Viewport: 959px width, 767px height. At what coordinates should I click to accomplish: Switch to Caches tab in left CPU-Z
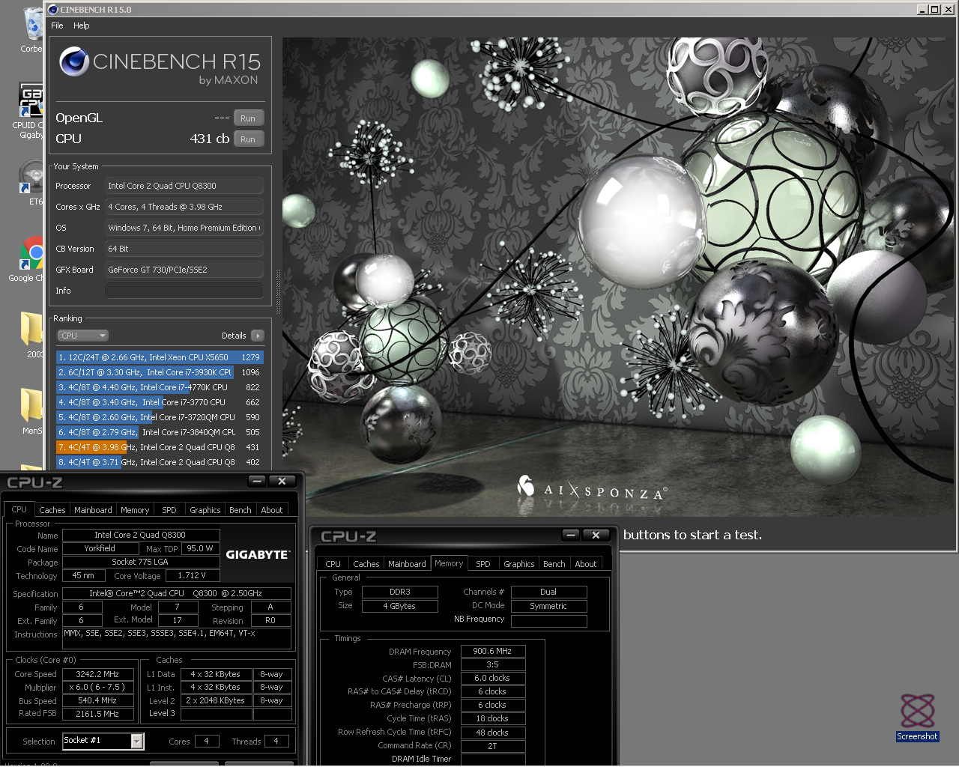[x=52, y=510]
